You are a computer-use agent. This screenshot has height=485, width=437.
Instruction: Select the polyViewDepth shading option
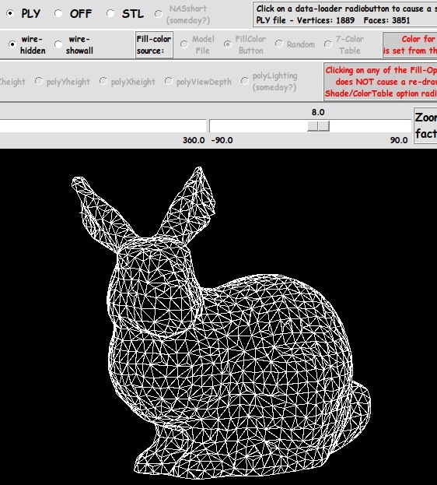click(x=169, y=81)
